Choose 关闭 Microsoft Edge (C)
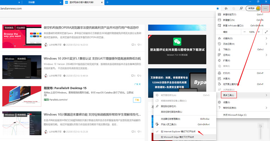The image size is (270, 141). pyautogui.click(x=243, y=115)
